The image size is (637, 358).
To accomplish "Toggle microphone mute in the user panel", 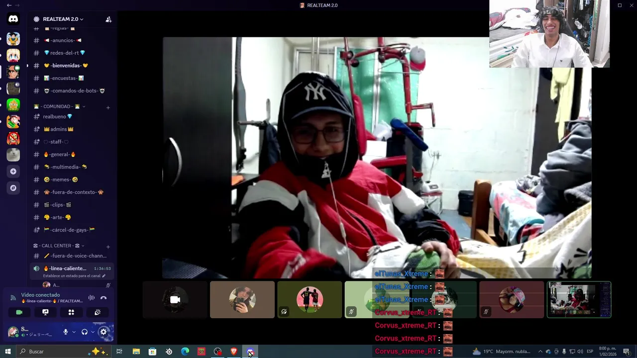I will [x=65, y=332].
